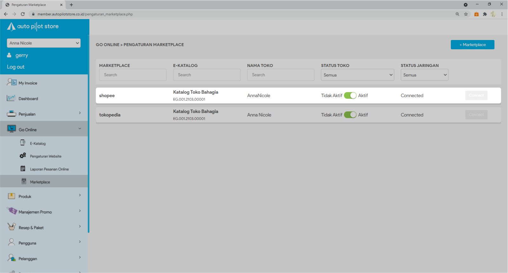Click the Penjualan cash register icon
The height and width of the screenshot is (273, 508).
pos(11,114)
